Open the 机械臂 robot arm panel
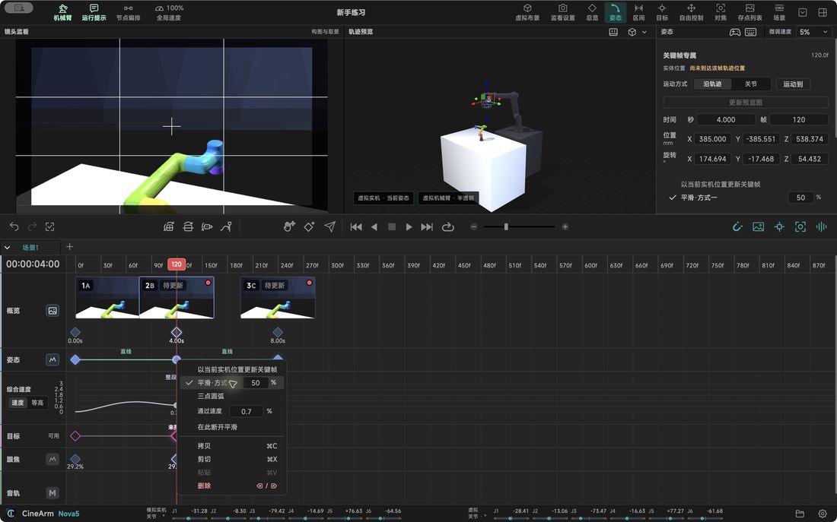The width and height of the screenshot is (837, 522). [x=62, y=12]
